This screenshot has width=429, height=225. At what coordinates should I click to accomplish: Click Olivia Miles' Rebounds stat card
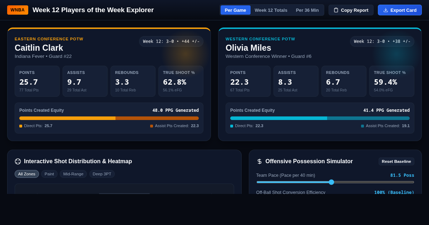tap(344, 81)
